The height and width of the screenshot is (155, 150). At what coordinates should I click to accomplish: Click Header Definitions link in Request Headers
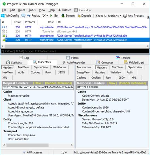(59, 83)
